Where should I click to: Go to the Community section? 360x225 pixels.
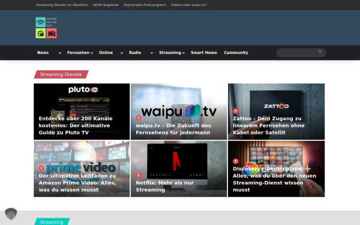coord(236,53)
